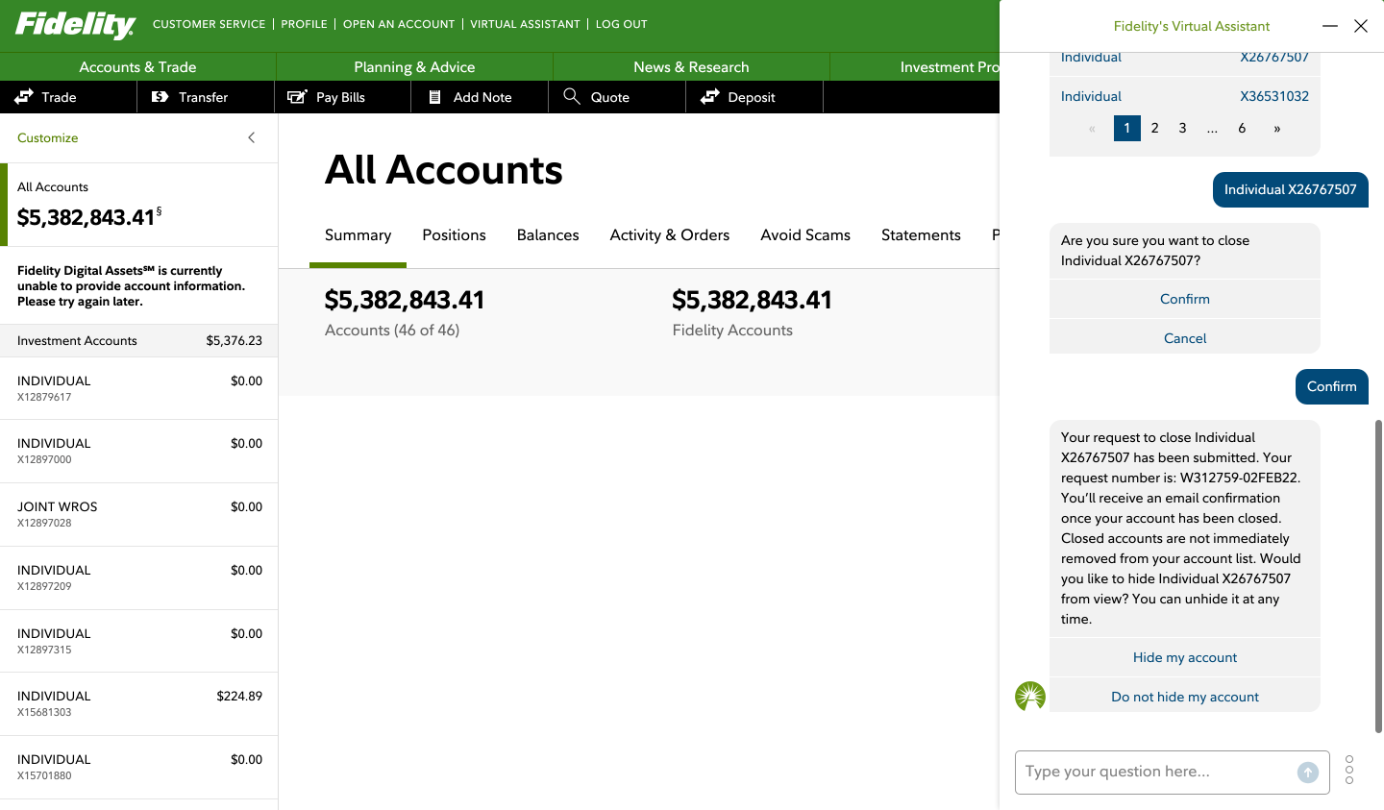Send the chat message with arrow button
This screenshot has height=810, width=1384.
1308,773
